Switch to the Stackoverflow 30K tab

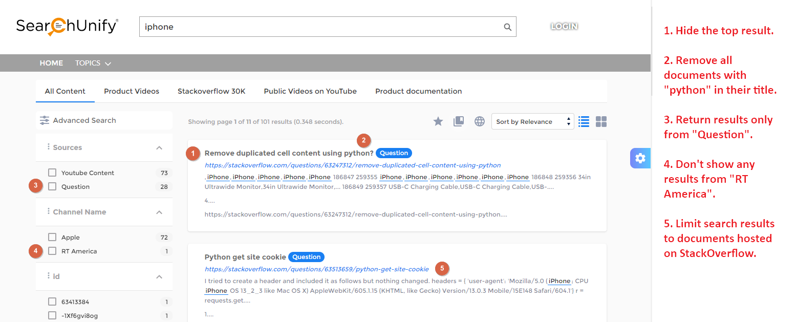[211, 91]
